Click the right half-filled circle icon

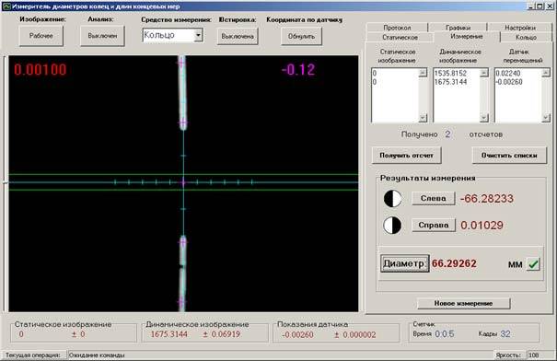[x=392, y=226]
